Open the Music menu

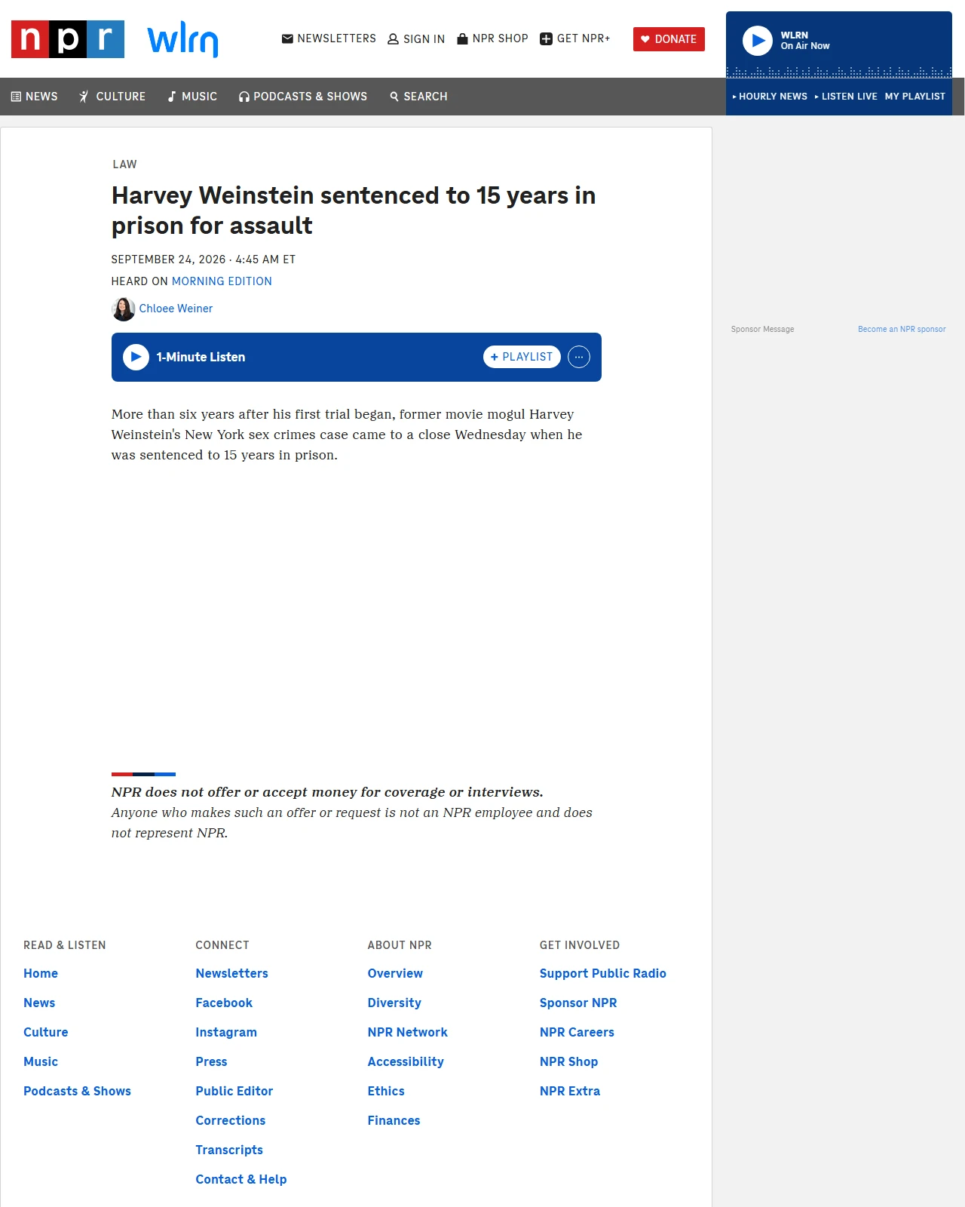(x=192, y=97)
